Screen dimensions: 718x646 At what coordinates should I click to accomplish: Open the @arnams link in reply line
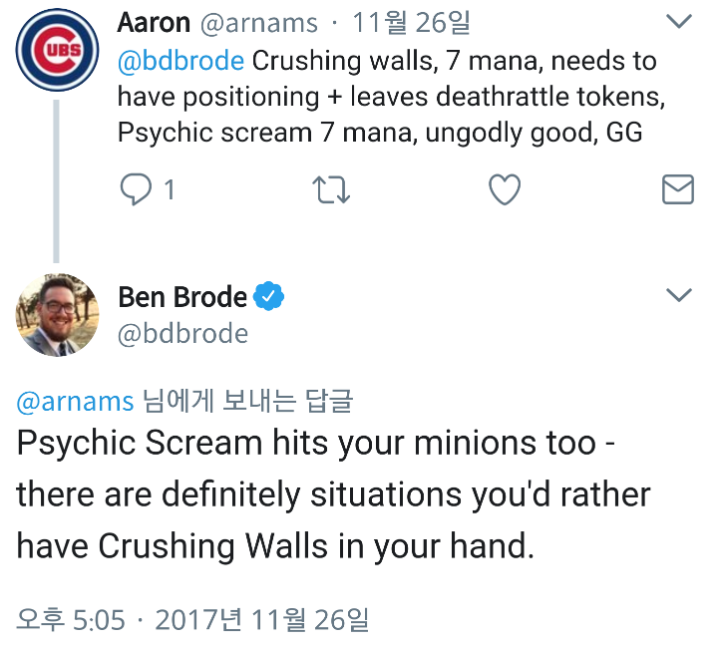[75, 401]
